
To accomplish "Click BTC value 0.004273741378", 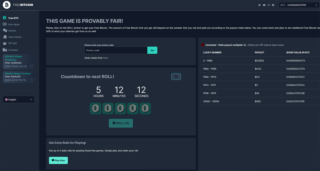I will coord(295,101).
